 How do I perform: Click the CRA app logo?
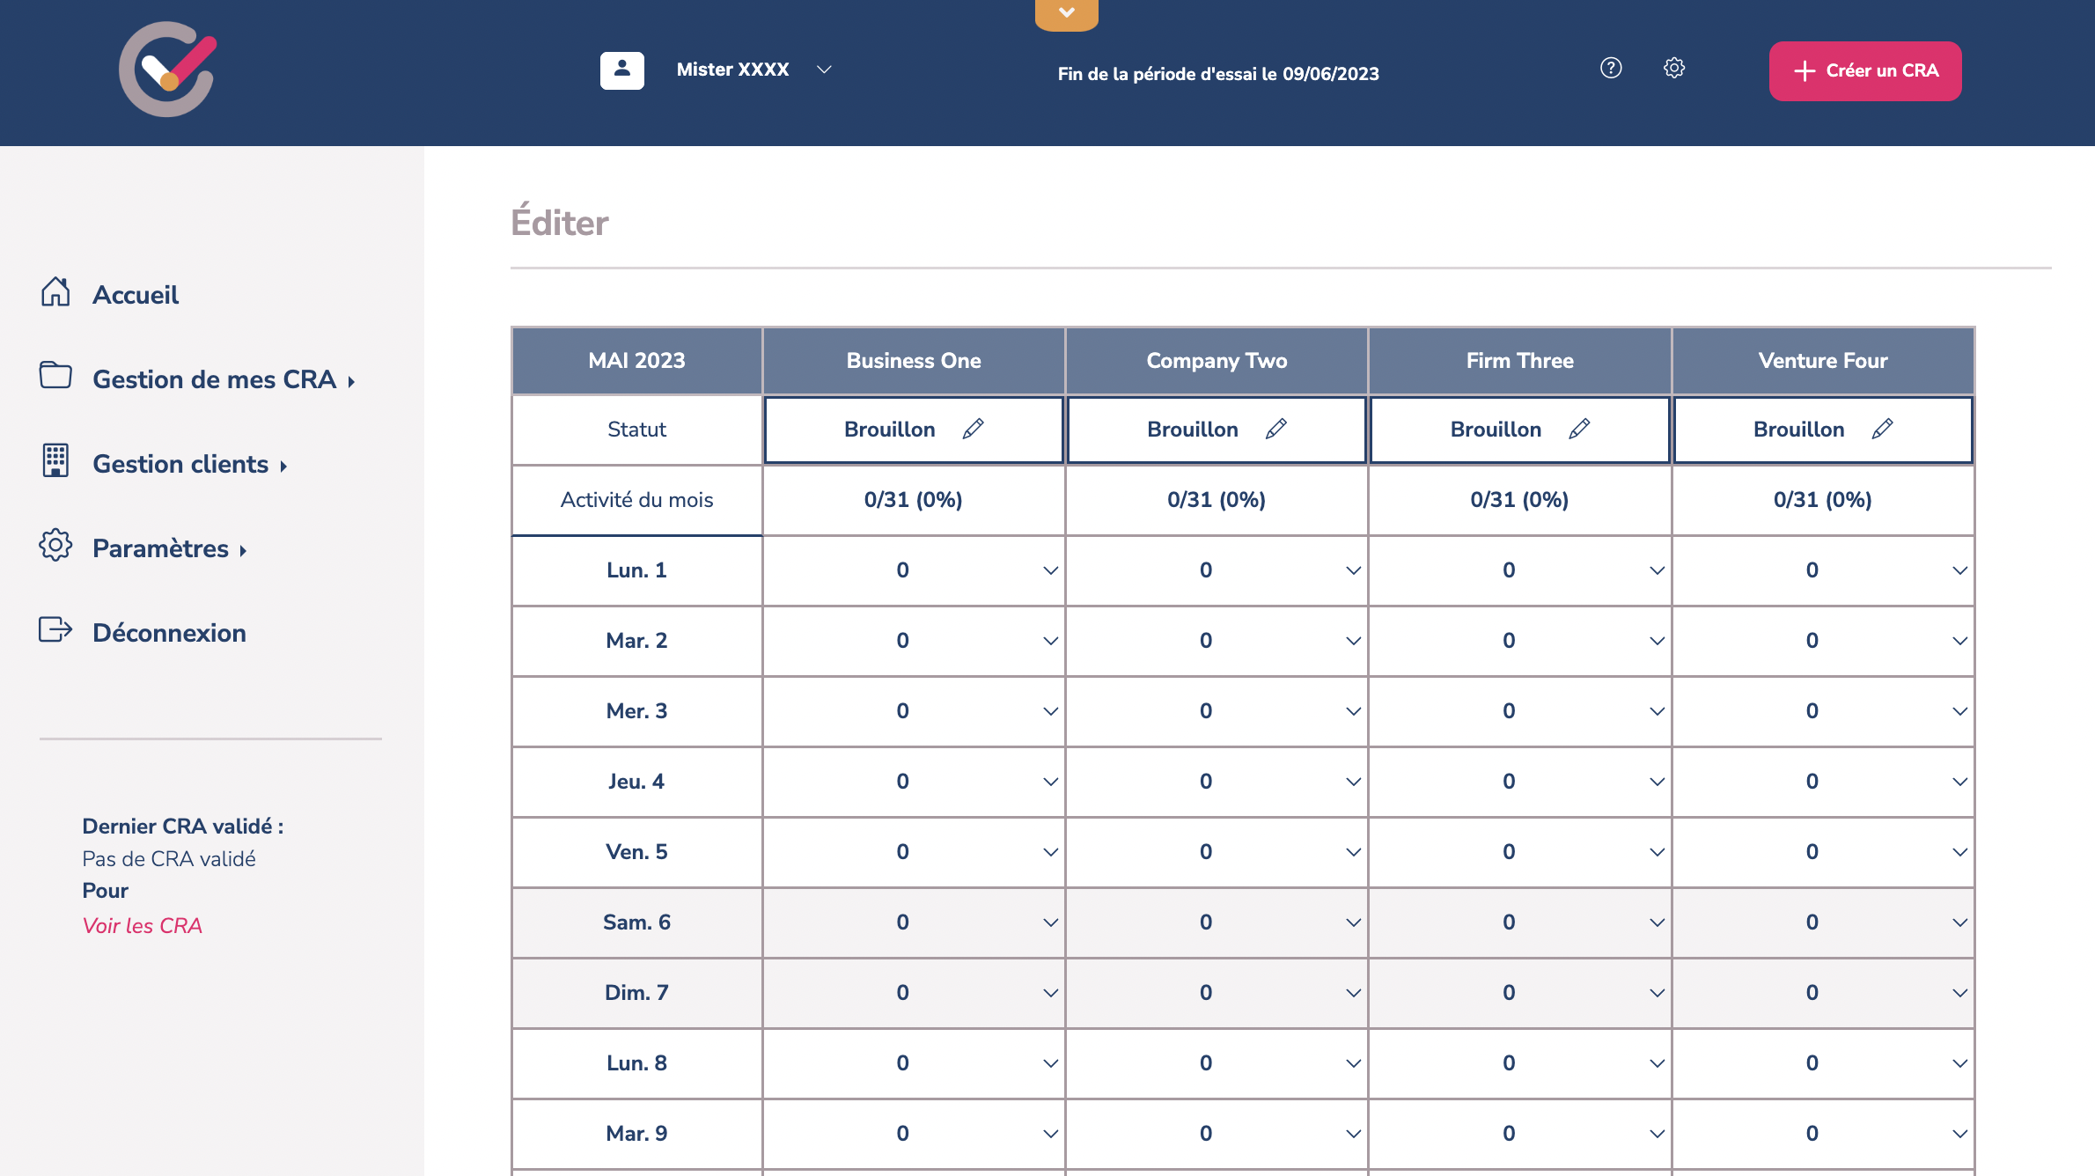pyautogui.click(x=168, y=70)
